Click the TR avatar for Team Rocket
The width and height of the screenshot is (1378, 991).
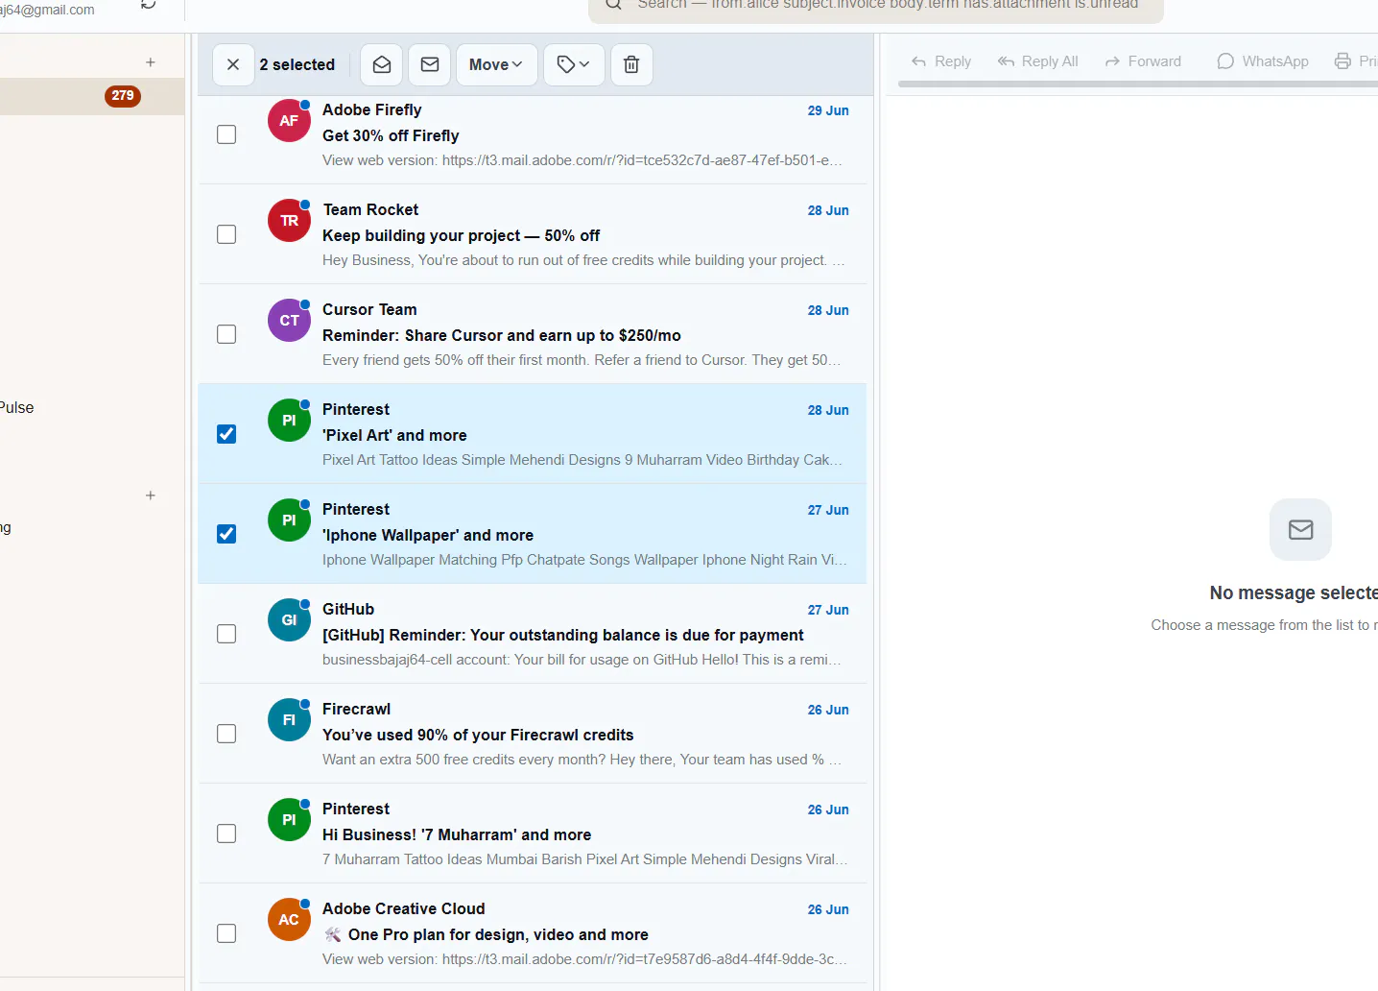tap(289, 221)
